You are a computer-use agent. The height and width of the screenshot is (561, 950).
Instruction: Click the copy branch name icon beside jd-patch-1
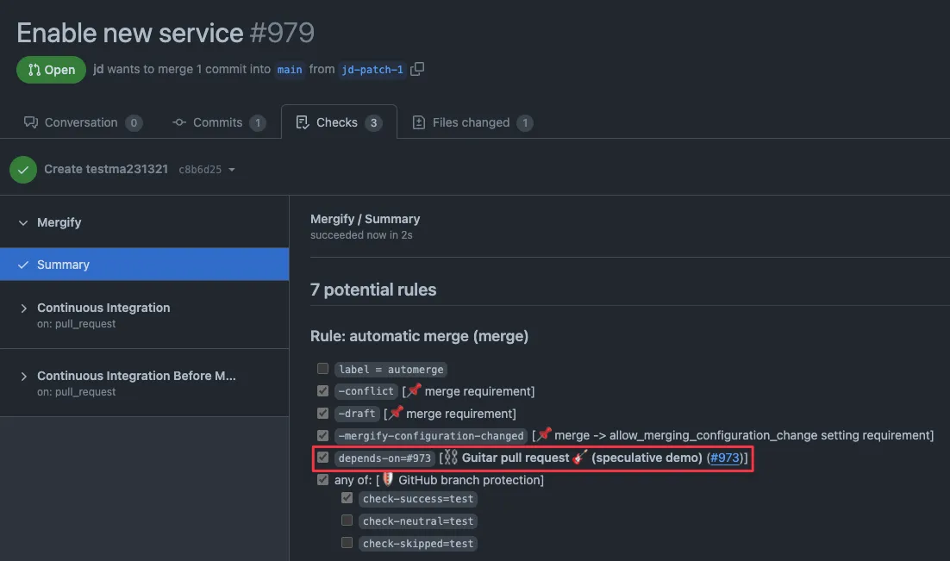[x=417, y=69]
